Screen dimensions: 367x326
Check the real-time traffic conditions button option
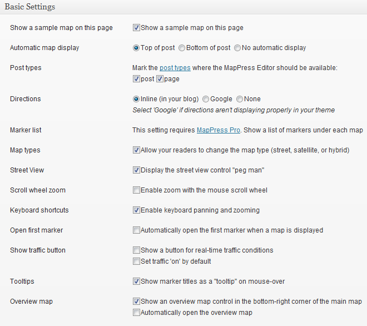tap(136, 250)
